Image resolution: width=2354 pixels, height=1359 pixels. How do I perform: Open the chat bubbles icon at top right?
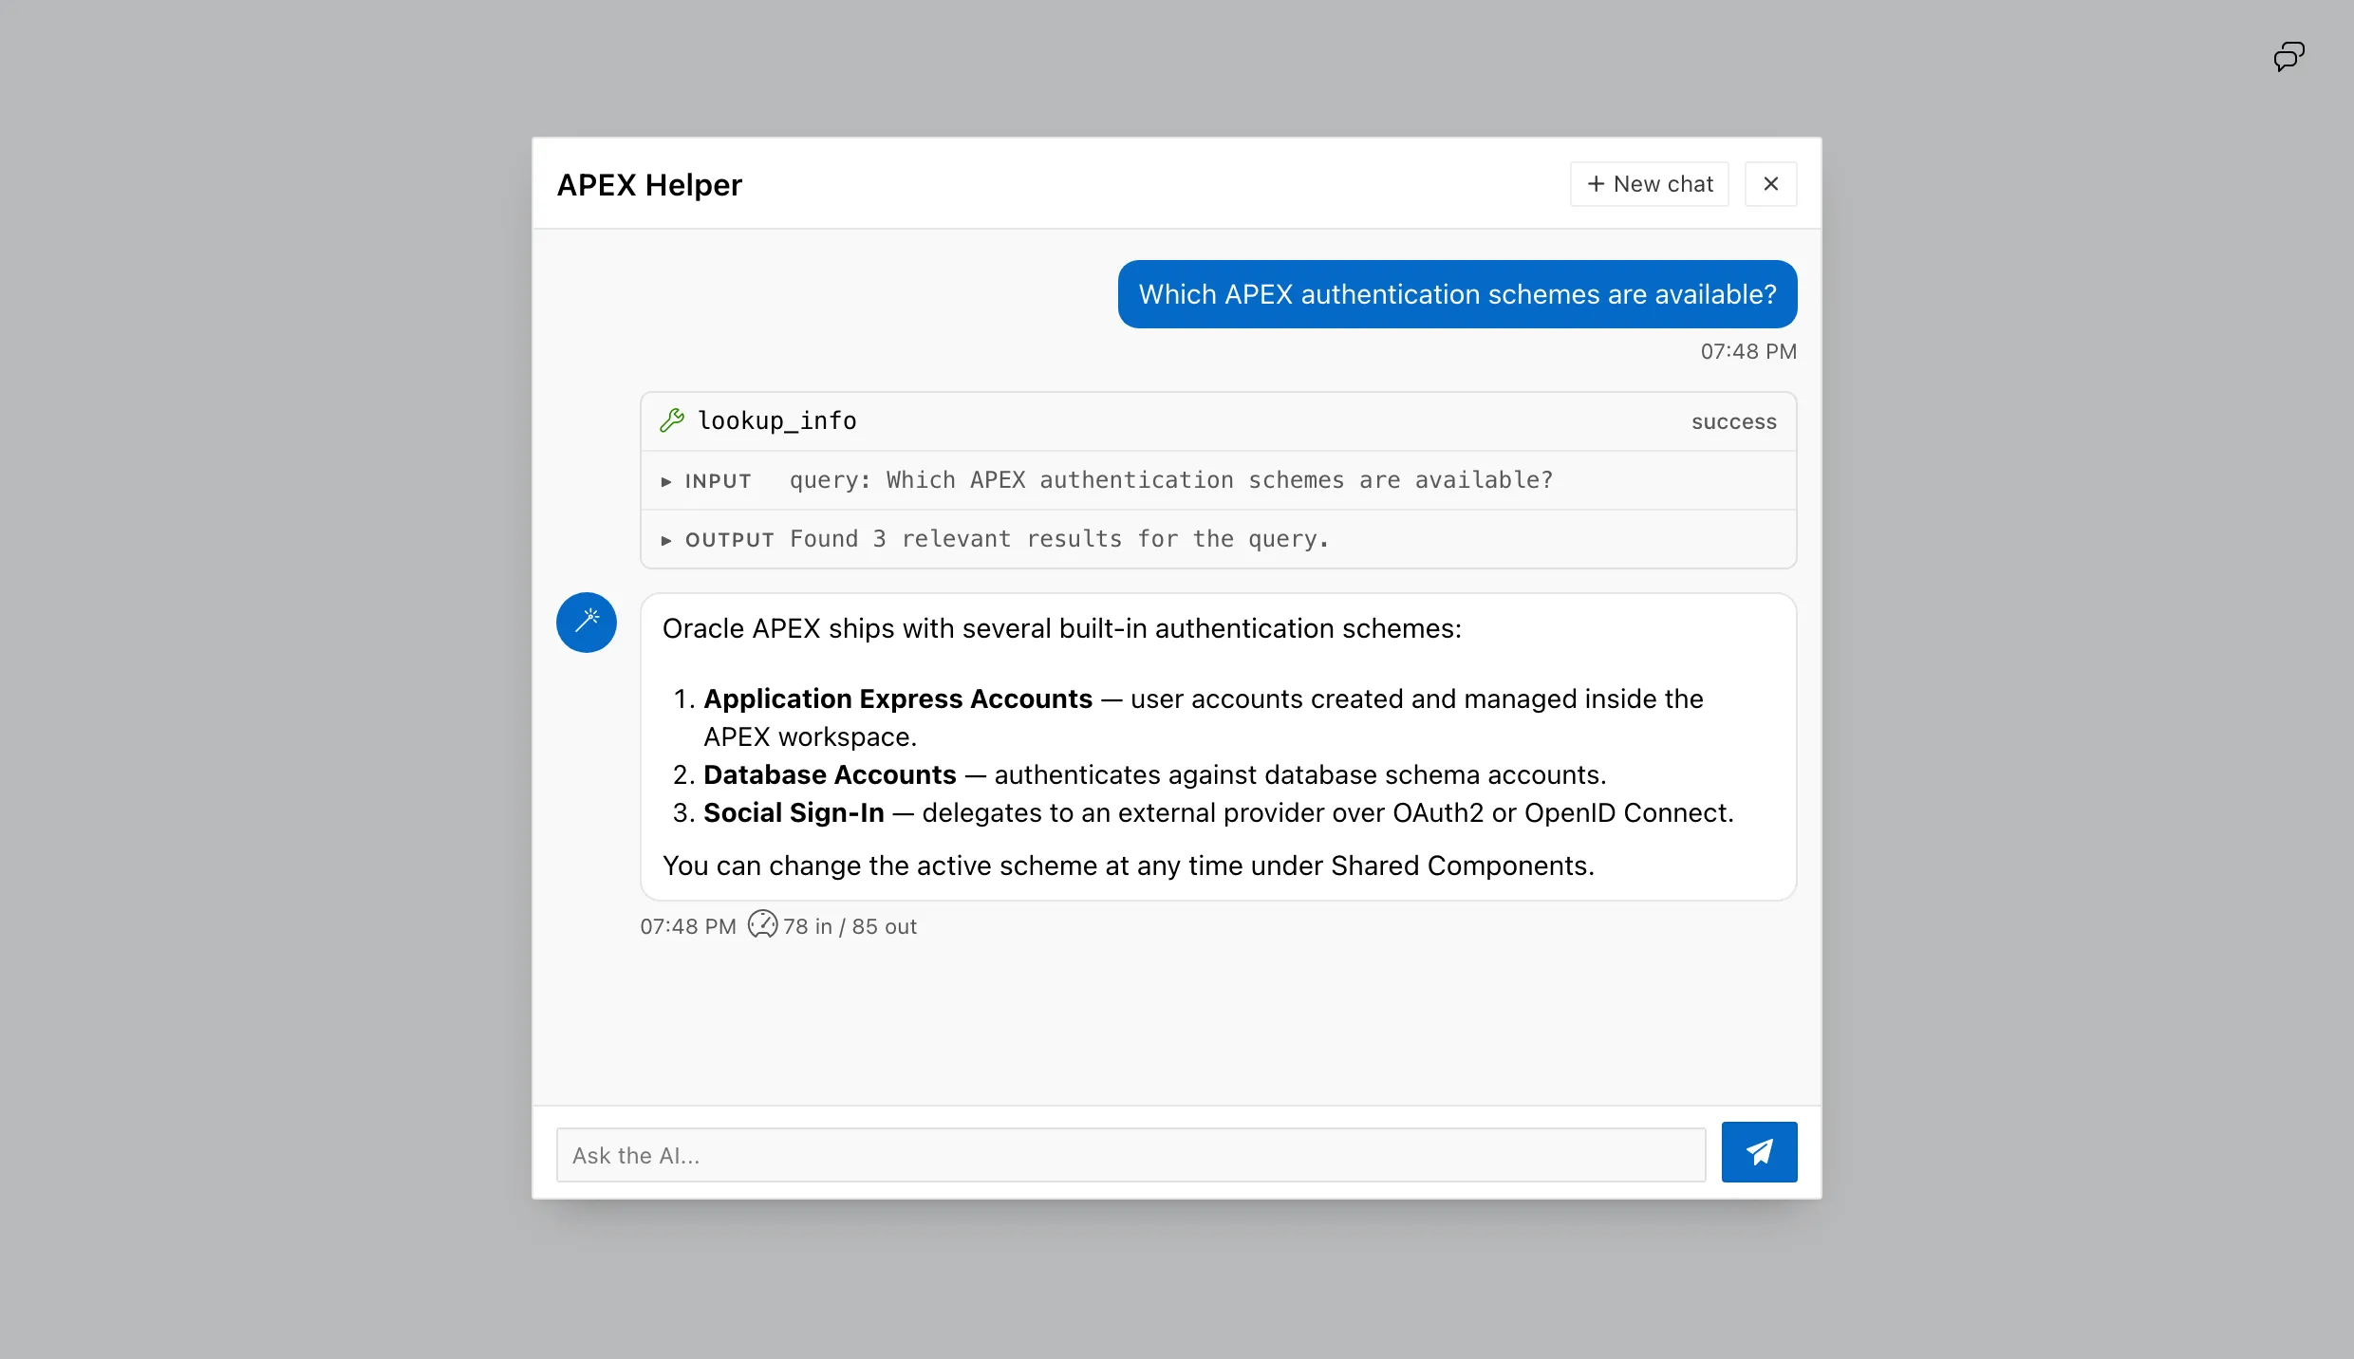pyautogui.click(x=2289, y=57)
